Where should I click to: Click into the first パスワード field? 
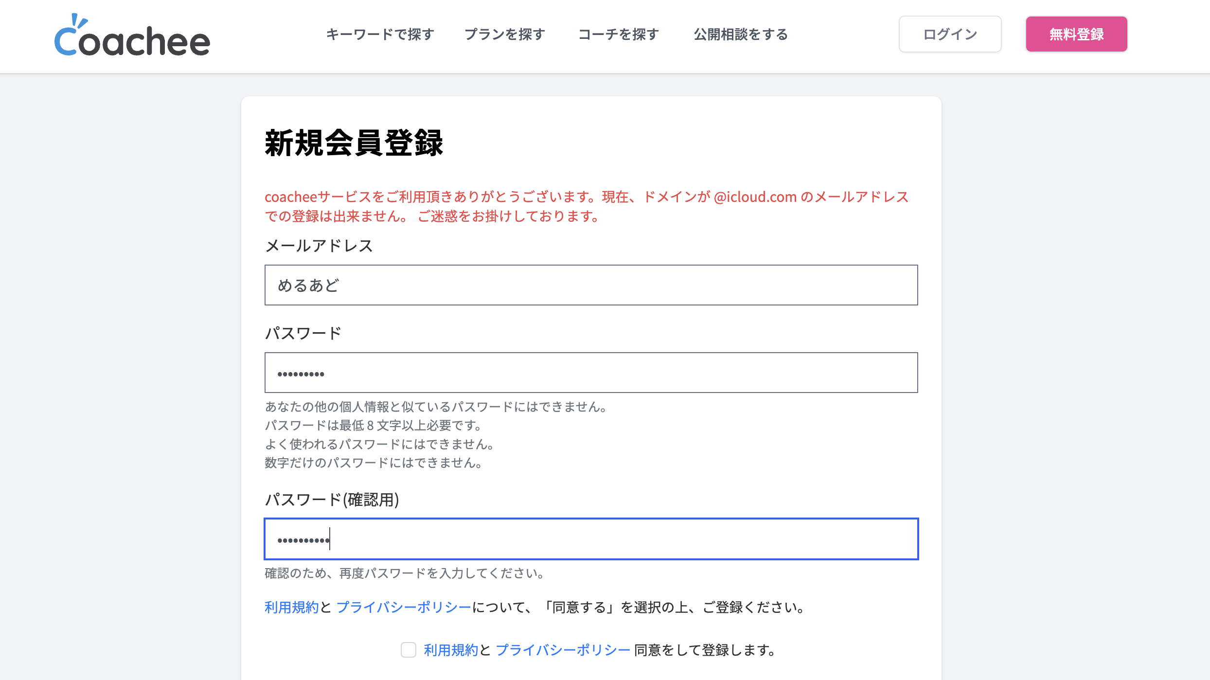point(591,373)
